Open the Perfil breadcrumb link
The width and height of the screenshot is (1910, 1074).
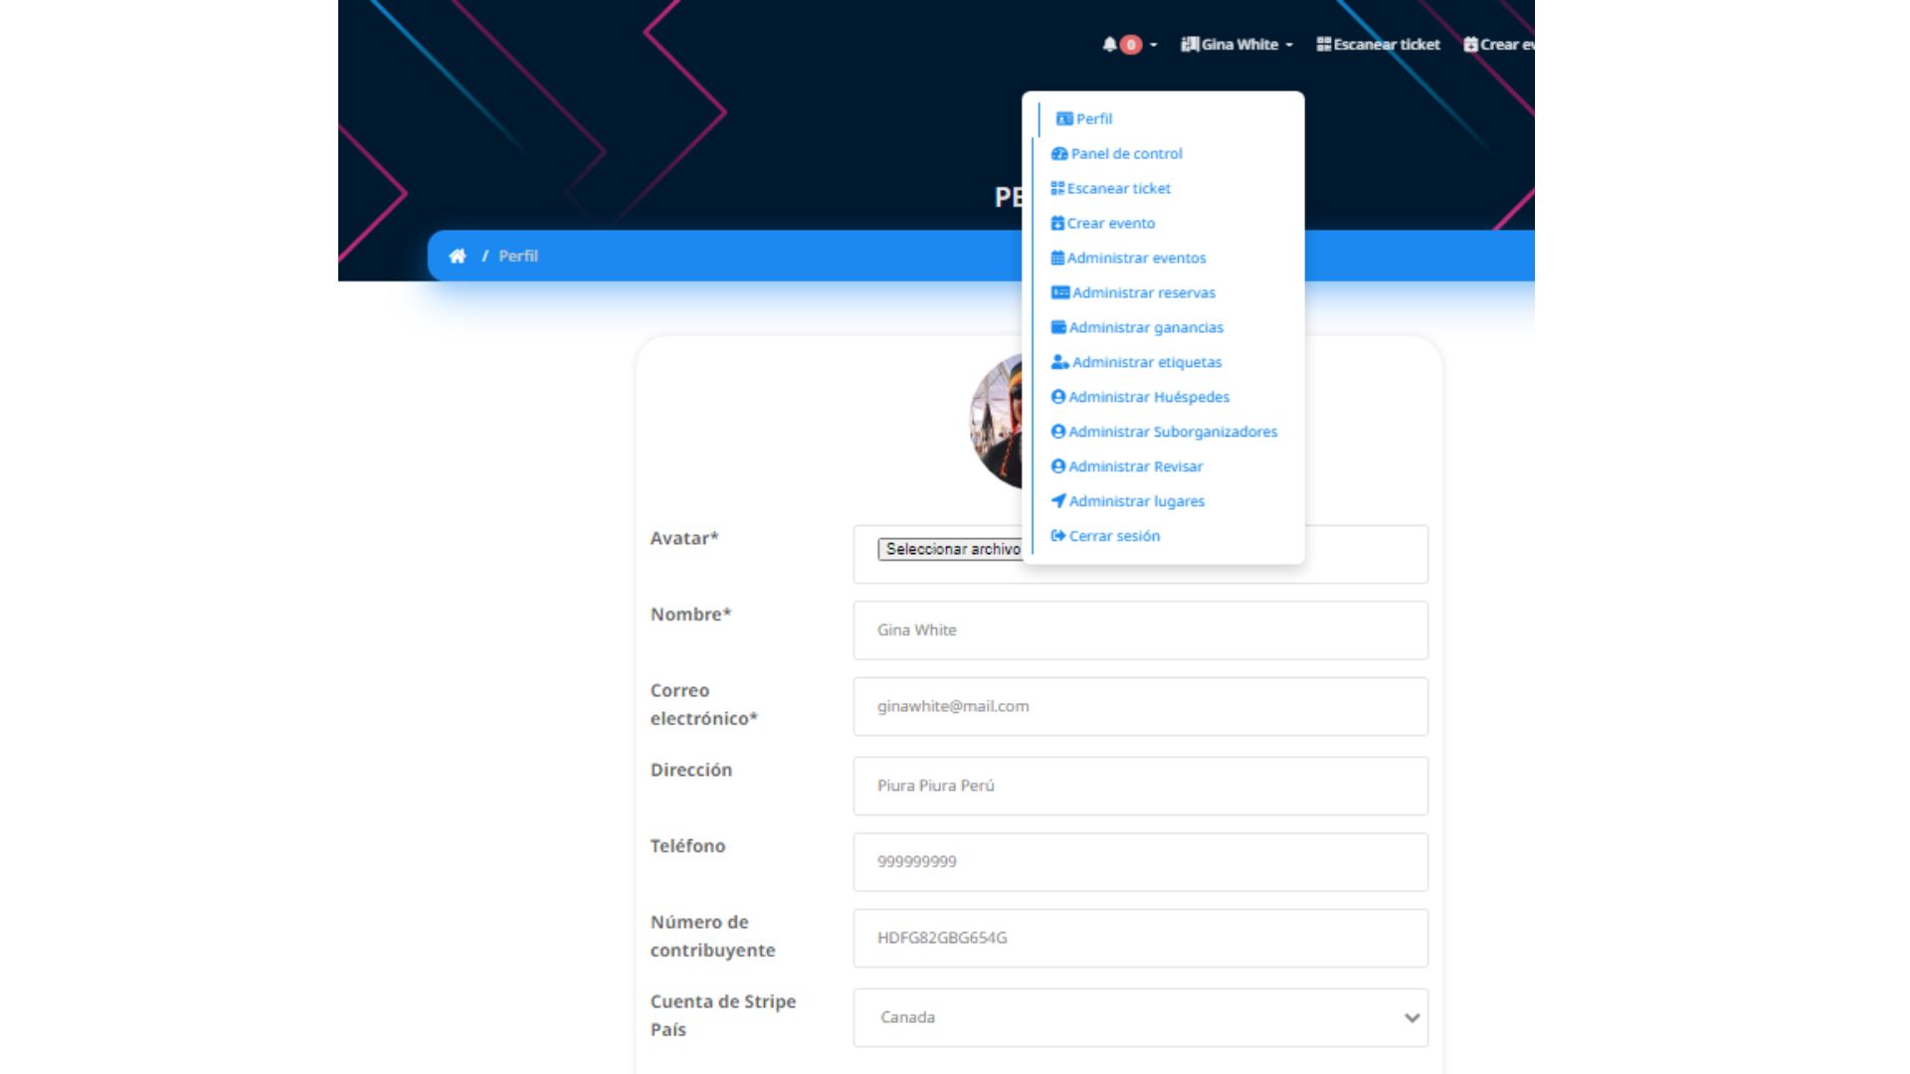517,256
